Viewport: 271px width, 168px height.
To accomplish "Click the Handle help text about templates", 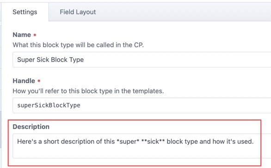I will pos(88,91).
